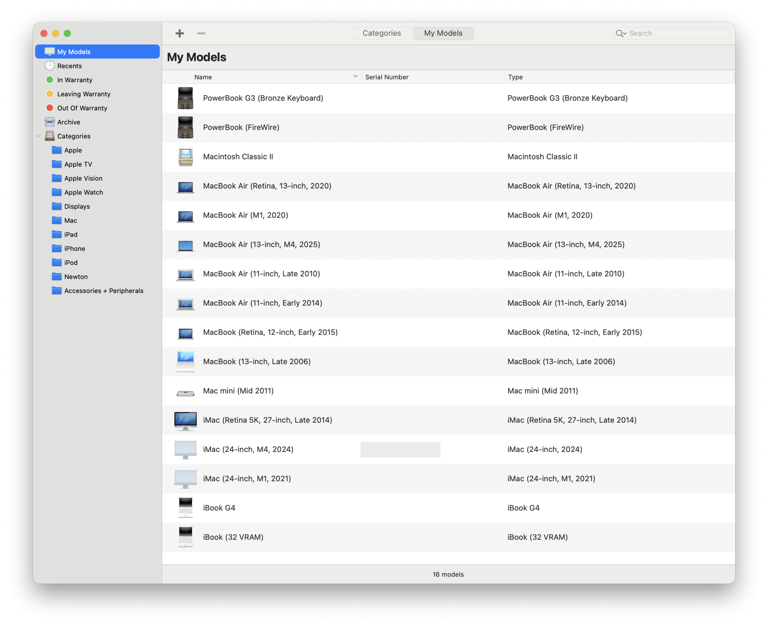Click the Out Of Warranty red indicator
Screen dimensions: 768x627
[x=50, y=108]
